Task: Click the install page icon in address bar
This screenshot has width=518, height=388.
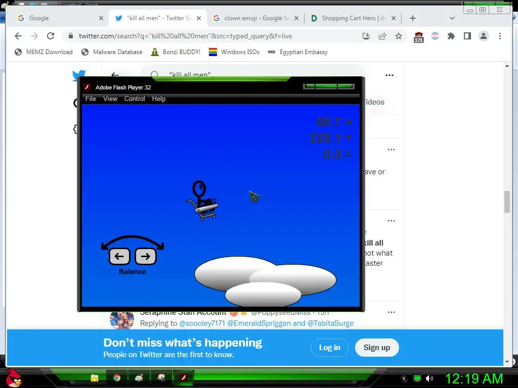Action: [366, 36]
